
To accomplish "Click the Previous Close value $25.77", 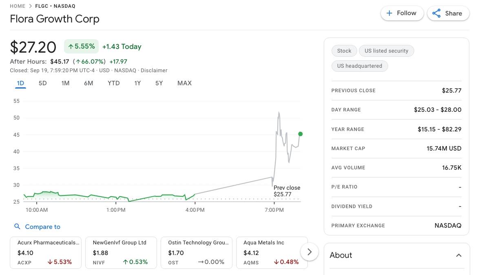I will point(451,91).
